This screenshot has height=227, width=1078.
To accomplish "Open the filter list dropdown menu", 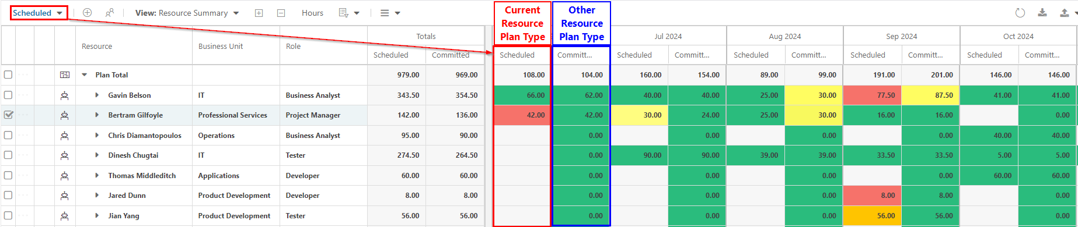I will point(349,13).
